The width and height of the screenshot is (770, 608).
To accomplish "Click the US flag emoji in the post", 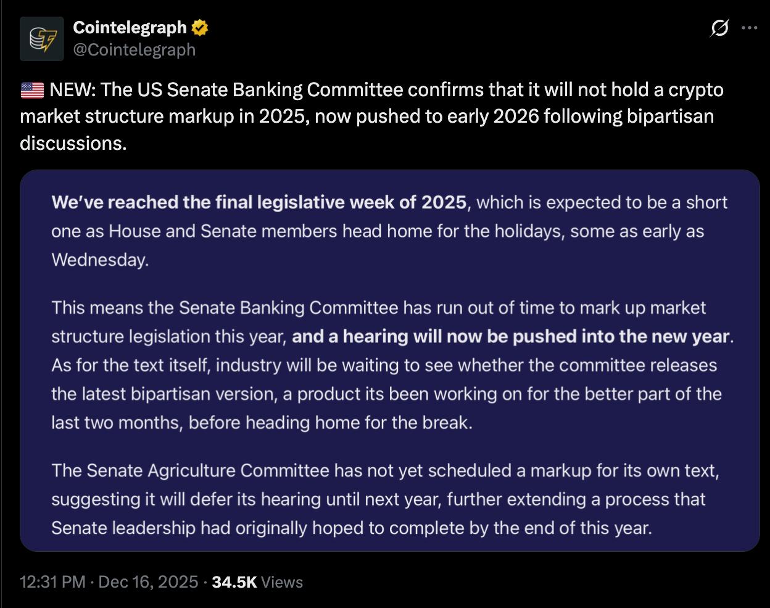I will [32, 90].
